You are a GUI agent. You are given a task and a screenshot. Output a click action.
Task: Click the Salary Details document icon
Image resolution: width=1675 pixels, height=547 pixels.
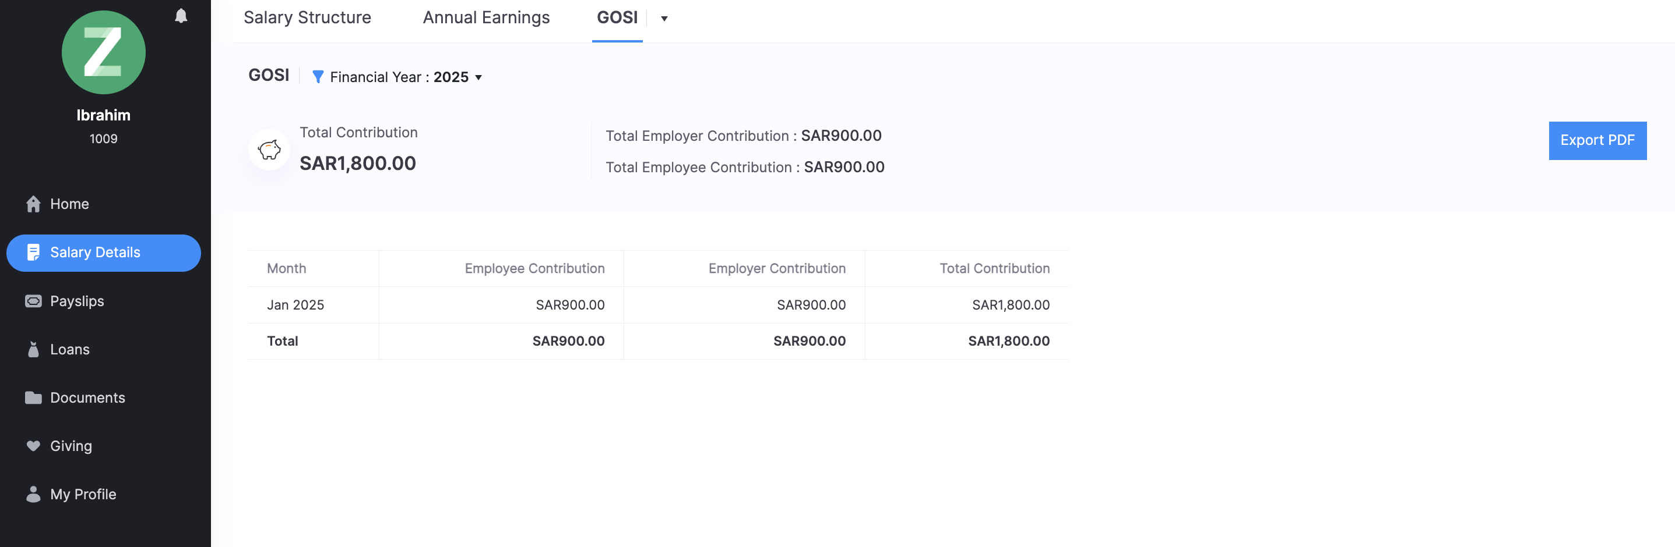click(33, 253)
